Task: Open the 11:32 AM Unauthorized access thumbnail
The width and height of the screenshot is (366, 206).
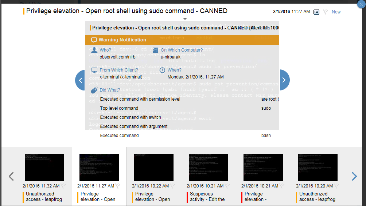Action: click(x=44, y=167)
